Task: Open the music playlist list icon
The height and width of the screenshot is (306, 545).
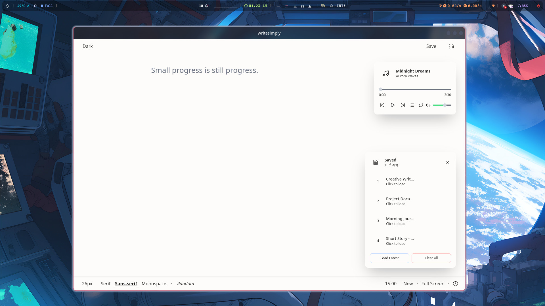Action: [412, 105]
